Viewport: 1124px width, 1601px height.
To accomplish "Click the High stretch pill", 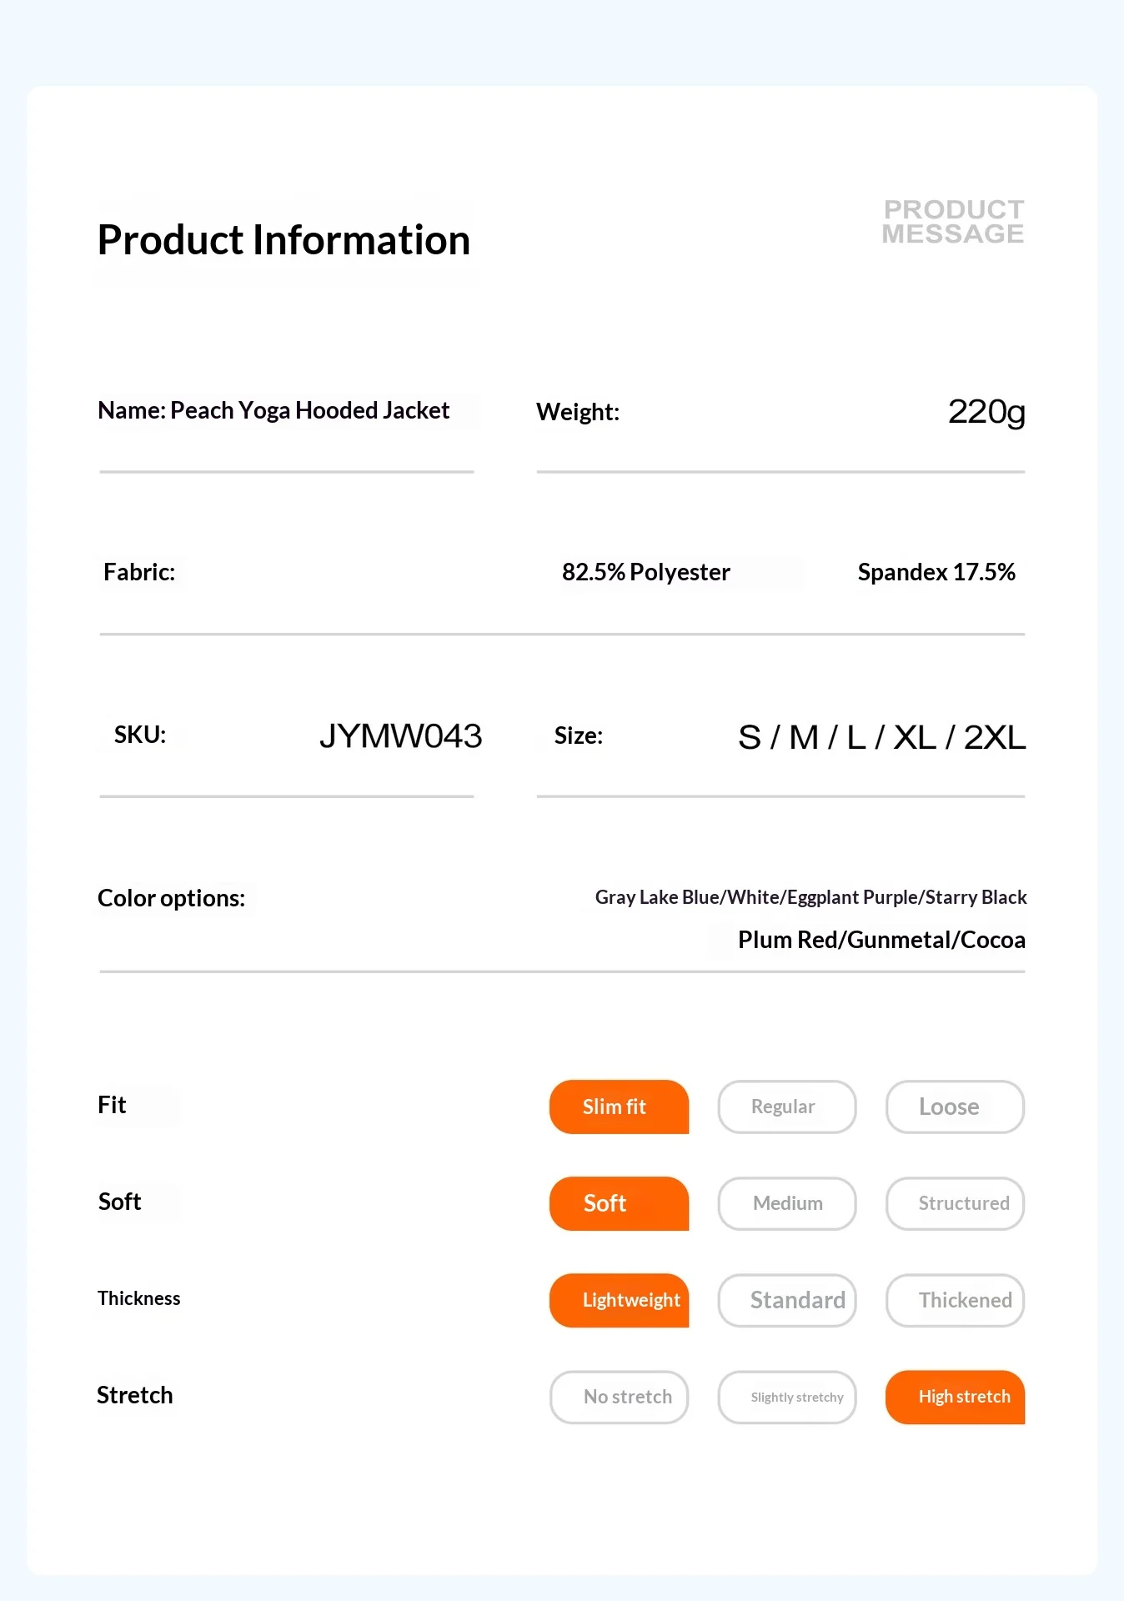I will tap(955, 1397).
